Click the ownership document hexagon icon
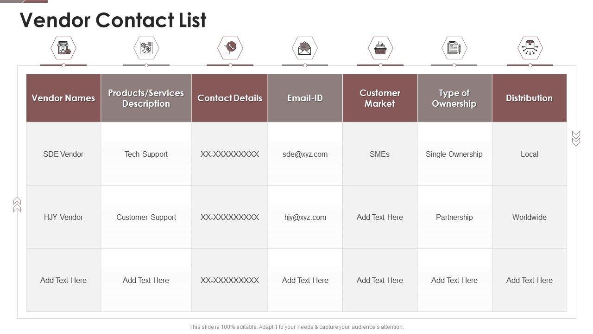The image size is (593, 334). coord(454,48)
